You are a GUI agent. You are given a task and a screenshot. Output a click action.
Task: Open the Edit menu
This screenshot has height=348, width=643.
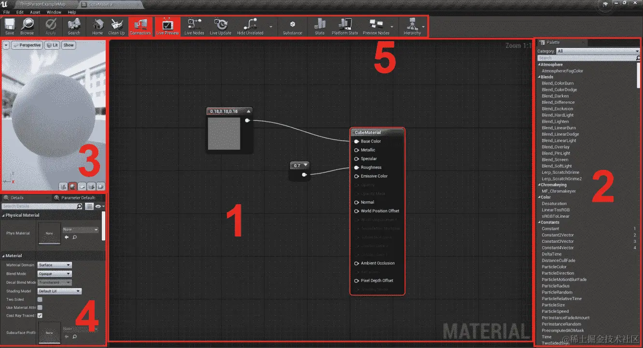(20, 12)
